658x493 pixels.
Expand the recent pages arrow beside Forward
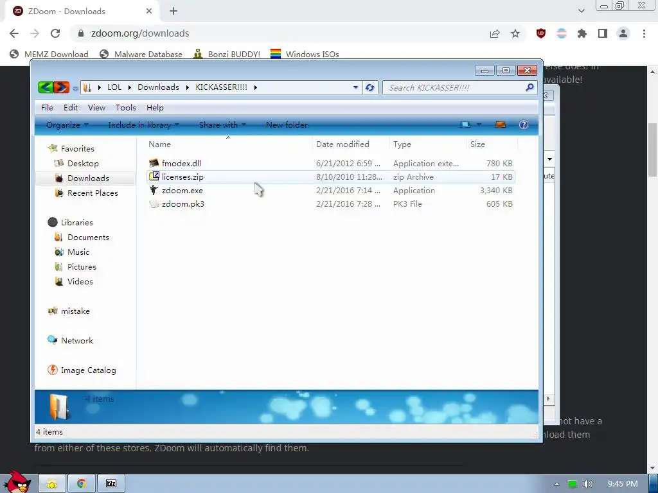pyautogui.click(x=75, y=88)
